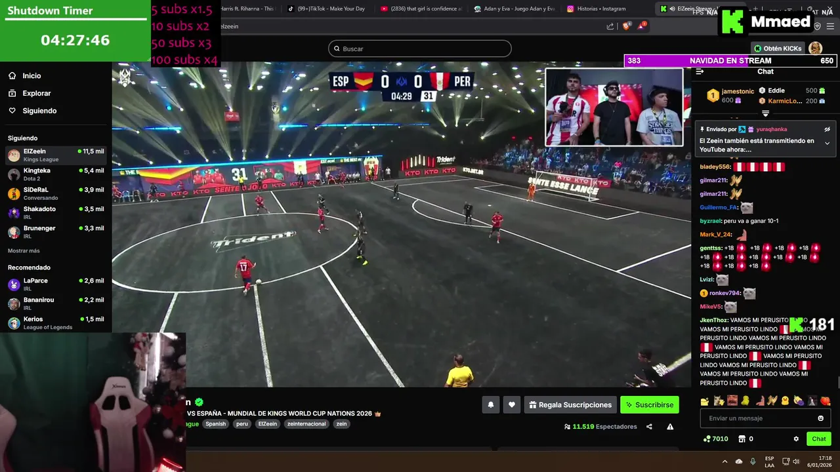This screenshot has width=840, height=472.
Task: Click the green Suscribirse button
Action: (x=650, y=405)
